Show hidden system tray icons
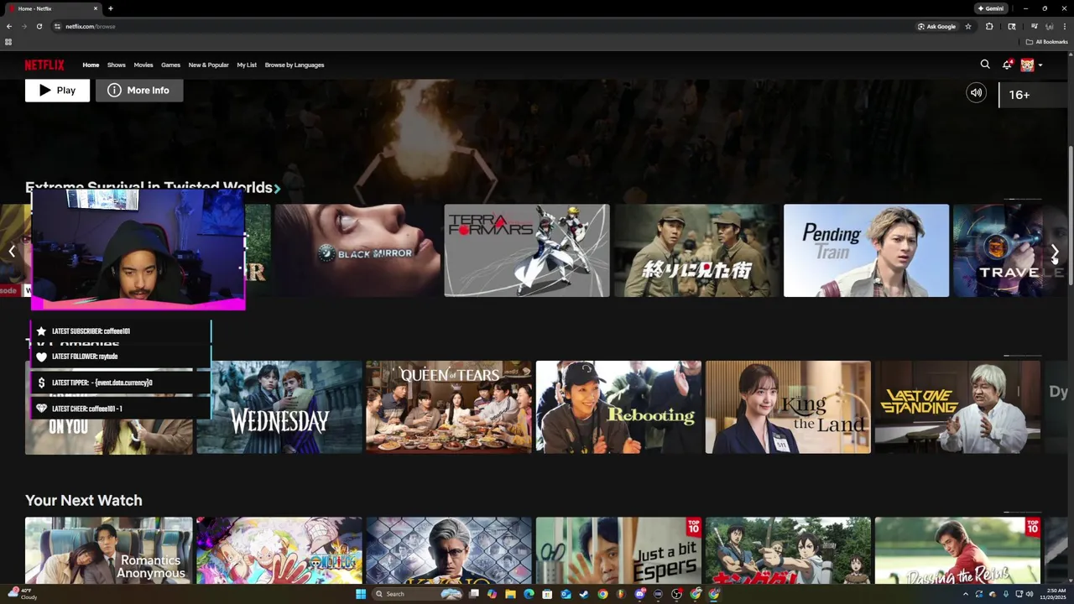Screen dimensions: 1074x604 [965, 594]
